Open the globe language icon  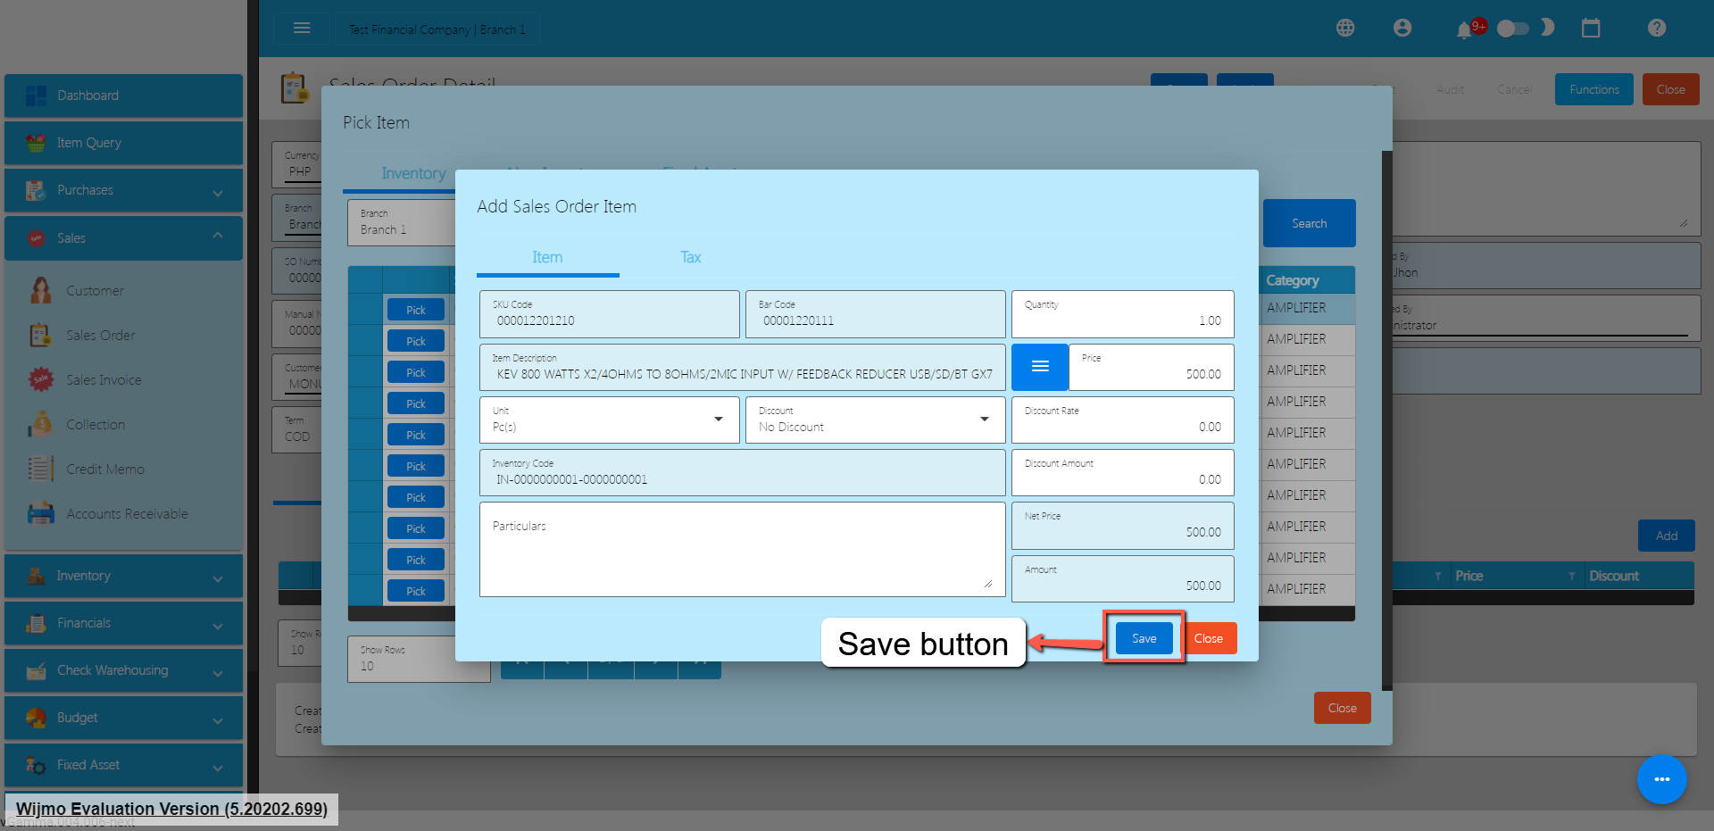click(1345, 29)
